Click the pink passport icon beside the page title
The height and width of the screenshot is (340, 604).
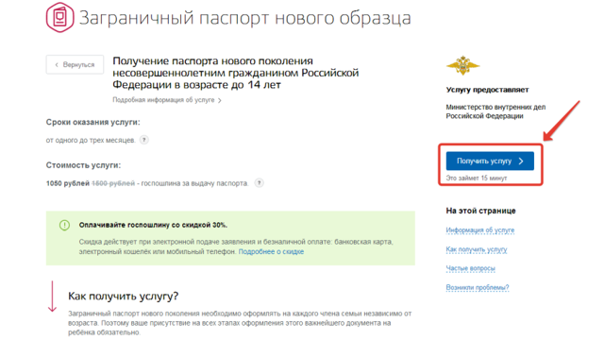59,17
